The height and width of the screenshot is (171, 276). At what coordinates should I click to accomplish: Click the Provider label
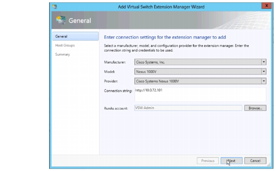point(111,81)
